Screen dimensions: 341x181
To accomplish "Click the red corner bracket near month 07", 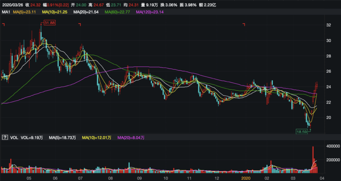I will coord(80,25).
